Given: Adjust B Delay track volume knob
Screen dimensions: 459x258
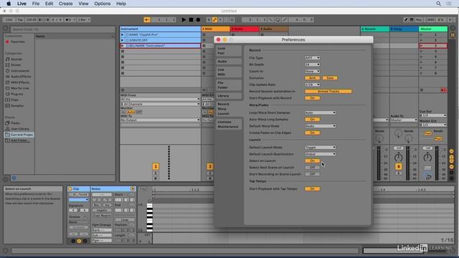Looking at the screenshot, I should pyautogui.click(x=398, y=158).
